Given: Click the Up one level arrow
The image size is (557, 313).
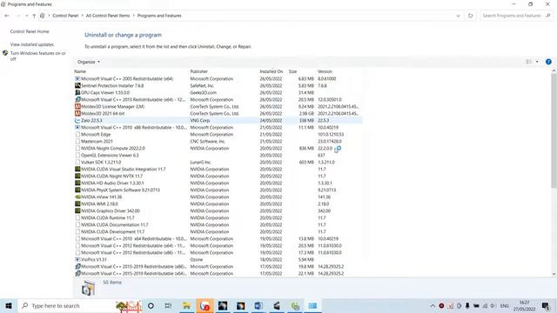Looking at the screenshot, I should [x=34, y=16].
